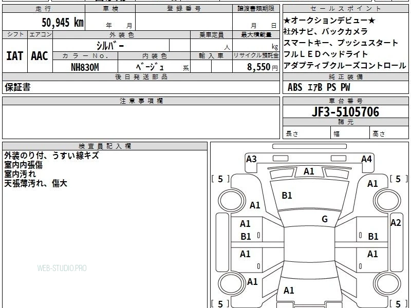This screenshot has width=411, height=308.
Task: Click the 後日発送部品 section header
Action: pos(141,76)
